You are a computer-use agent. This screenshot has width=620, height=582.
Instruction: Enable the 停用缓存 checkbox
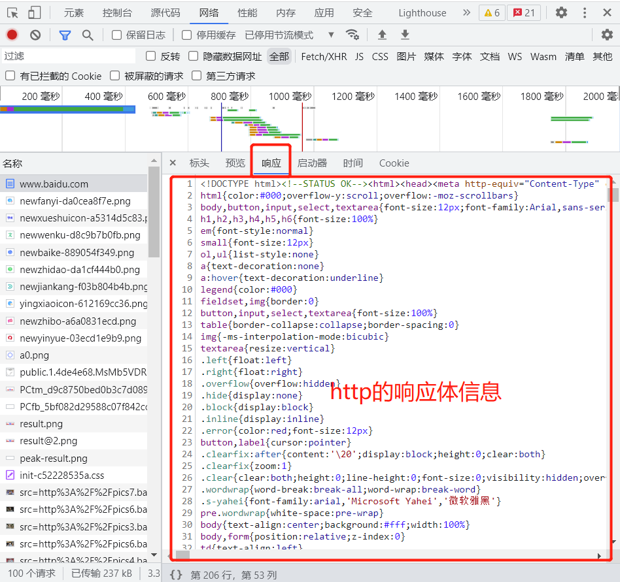(x=186, y=35)
